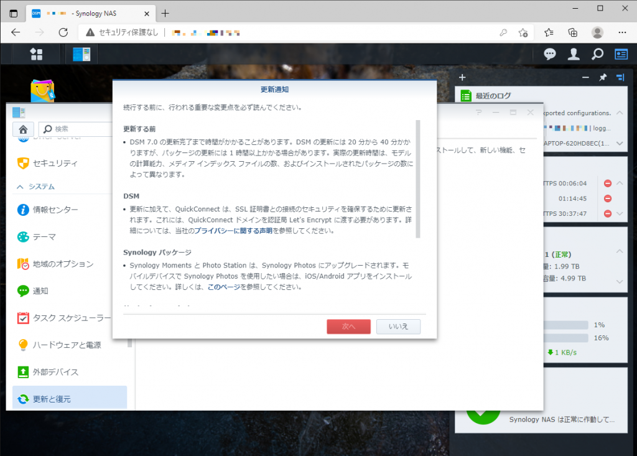Go back in the browser
637x456 pixels.
16,32
